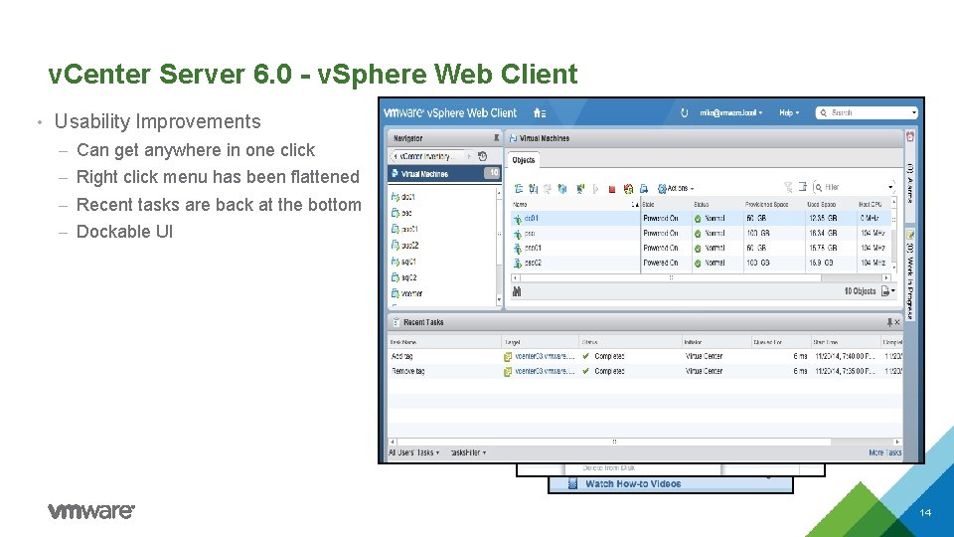Open the Actions dropdown
This screenshot has height=537, width=954.
[676, 189]
